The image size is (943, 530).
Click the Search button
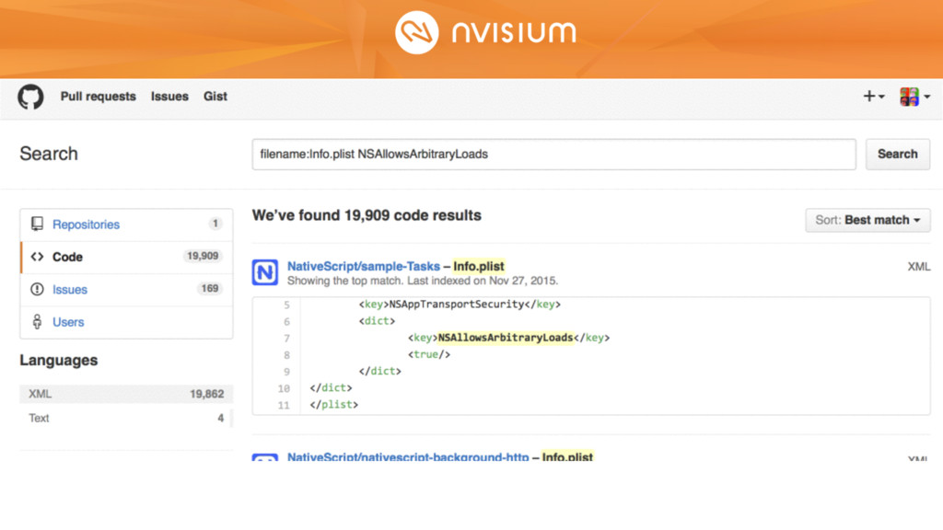897,155
